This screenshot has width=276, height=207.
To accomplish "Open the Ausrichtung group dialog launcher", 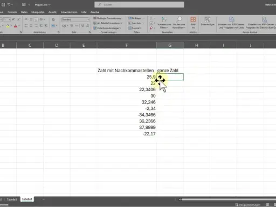I will [x=59, y=32].
